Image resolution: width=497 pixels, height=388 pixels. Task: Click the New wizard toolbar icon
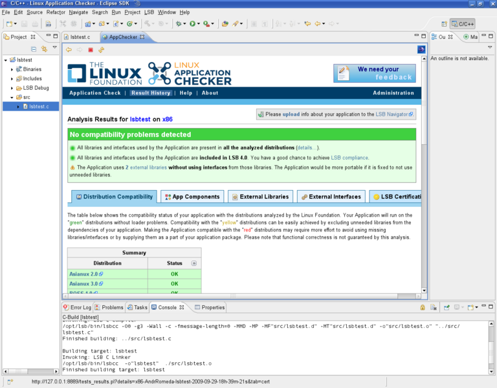pyautogui.click(x=10, y=24)
